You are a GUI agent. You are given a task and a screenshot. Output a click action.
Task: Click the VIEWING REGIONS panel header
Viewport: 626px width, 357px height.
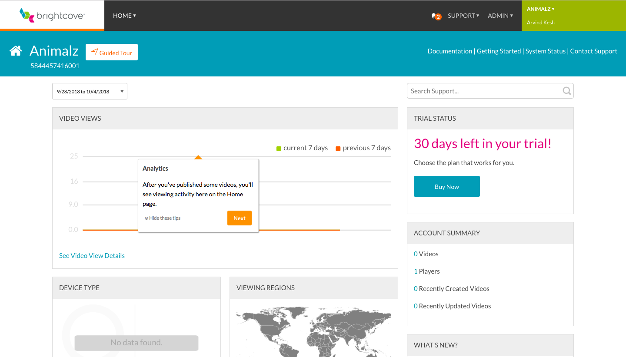pos(314,288)
